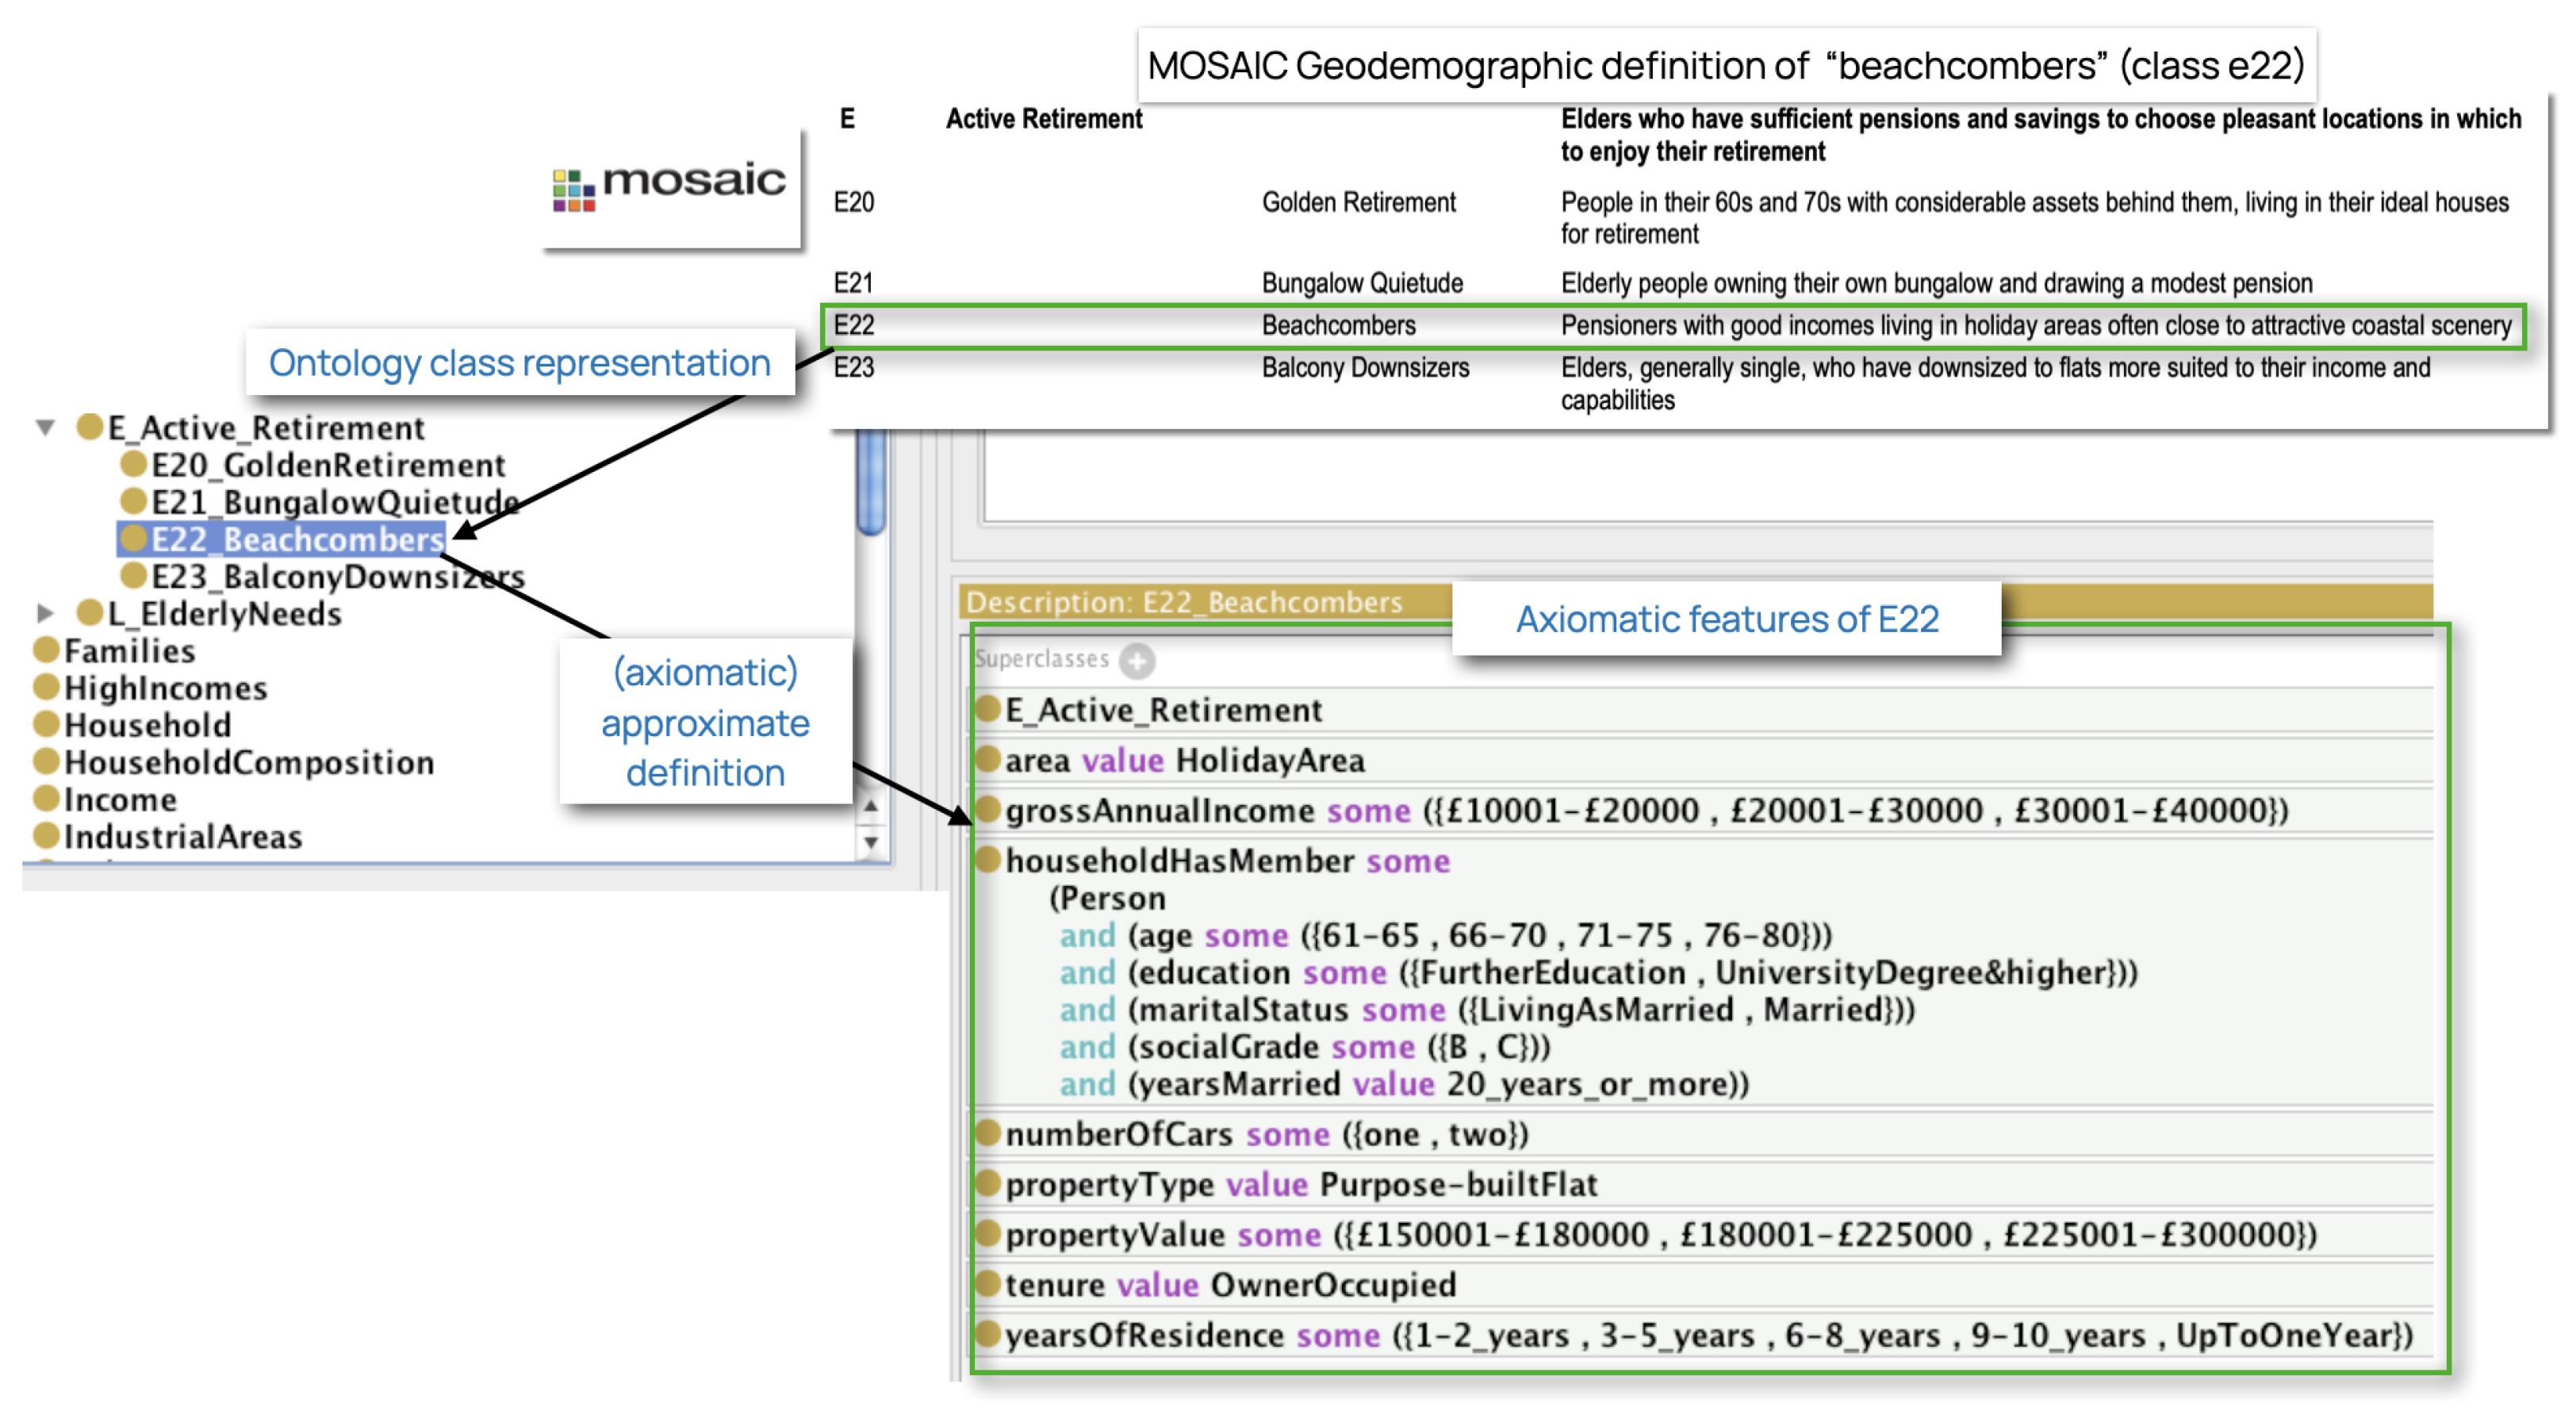This screenshot has height=1411, width=2576.
Task: Click the E_Active_Retirement superclass bullet icon
Action: (988, 709)
